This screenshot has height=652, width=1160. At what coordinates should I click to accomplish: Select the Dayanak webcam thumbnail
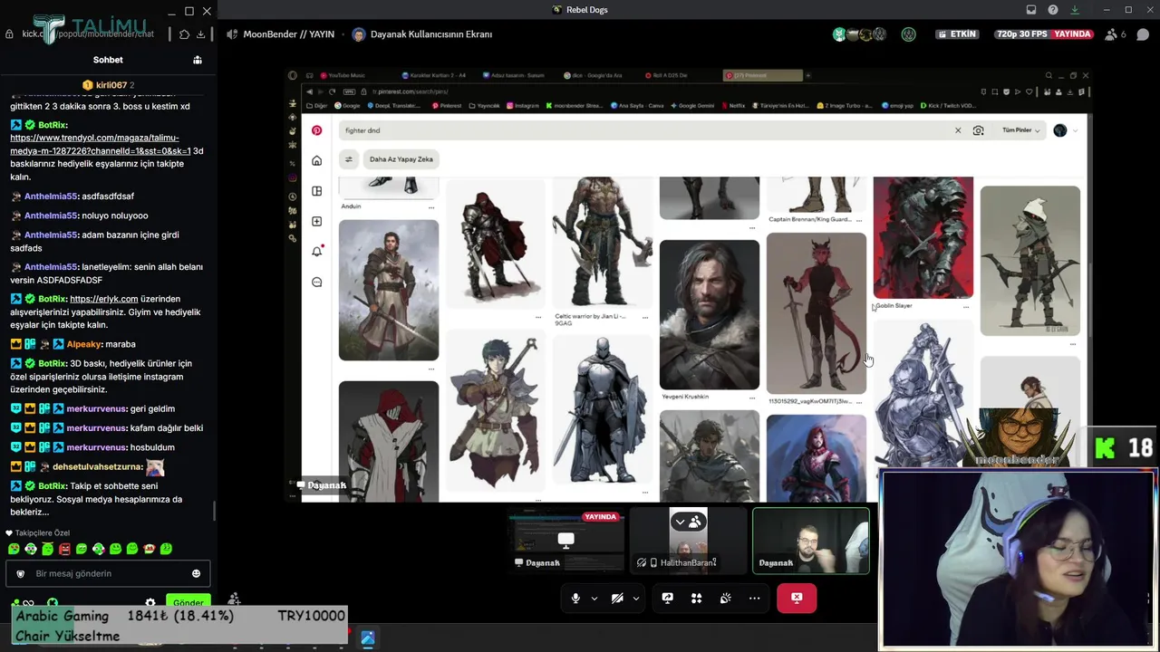tap(811, 541)
